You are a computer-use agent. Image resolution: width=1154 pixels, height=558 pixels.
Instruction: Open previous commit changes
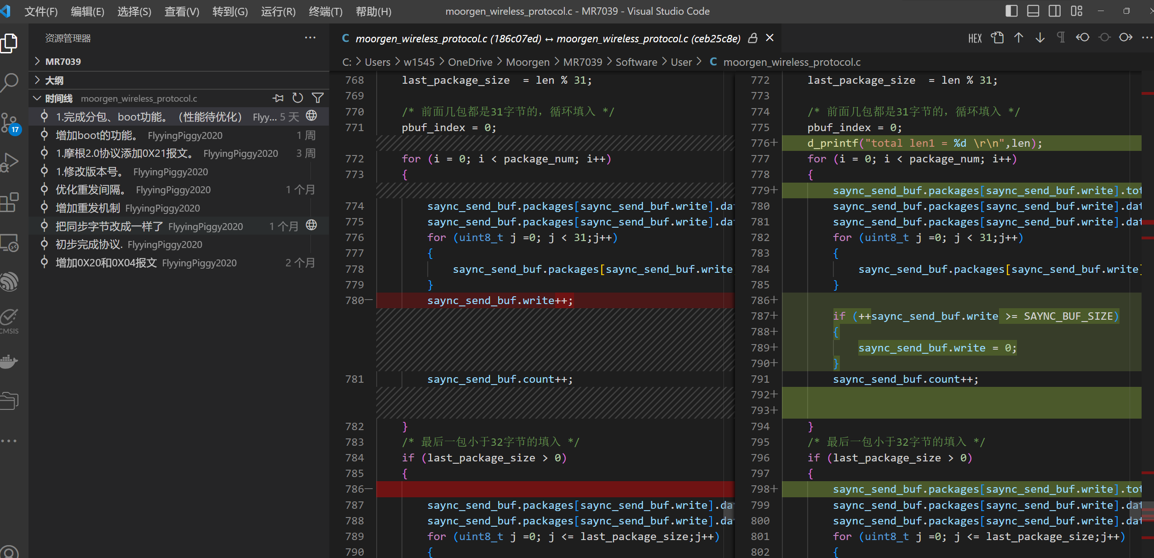[x=1082, y=38]
